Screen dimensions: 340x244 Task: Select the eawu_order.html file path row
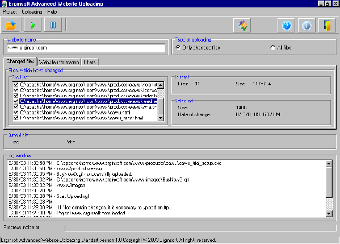pos(82,118)
